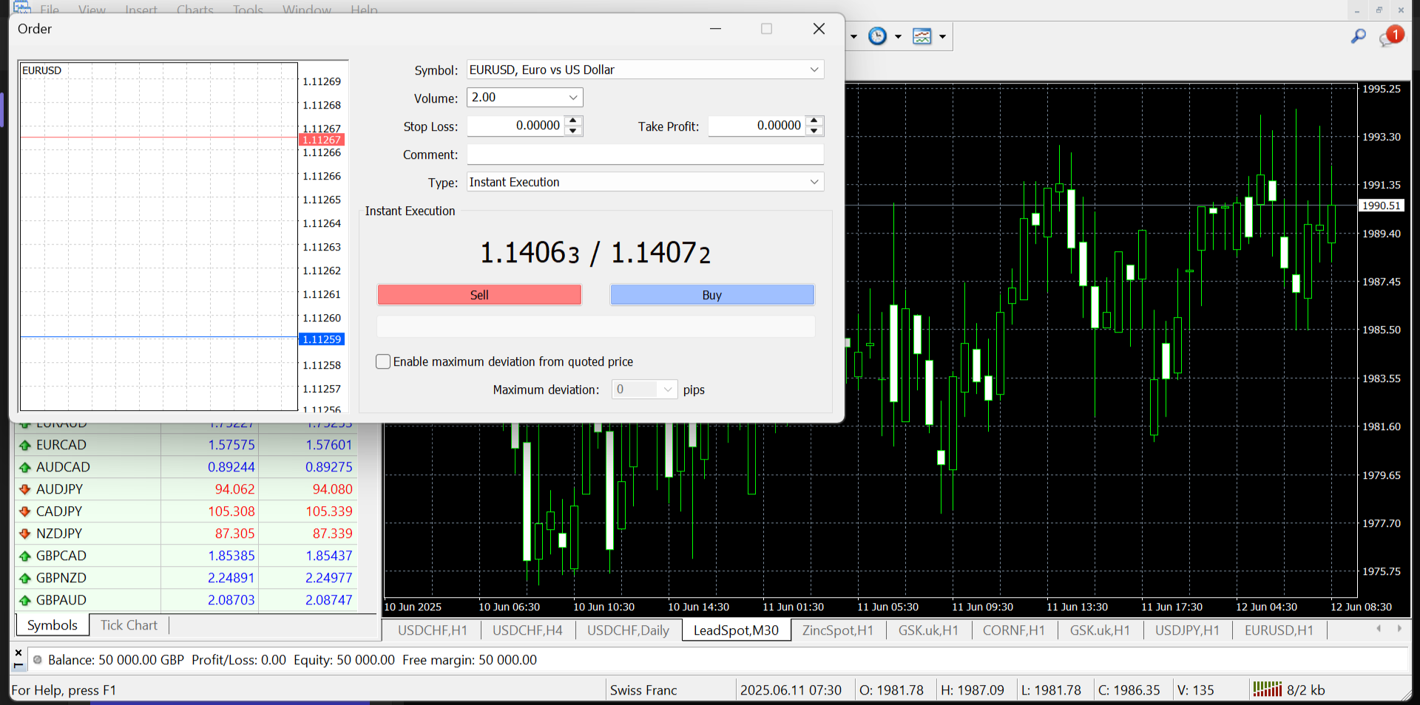Image resolution: width=1420 pixels, height=705 pixels.
Task: Close the Order dialog
Action: [819, 29]
